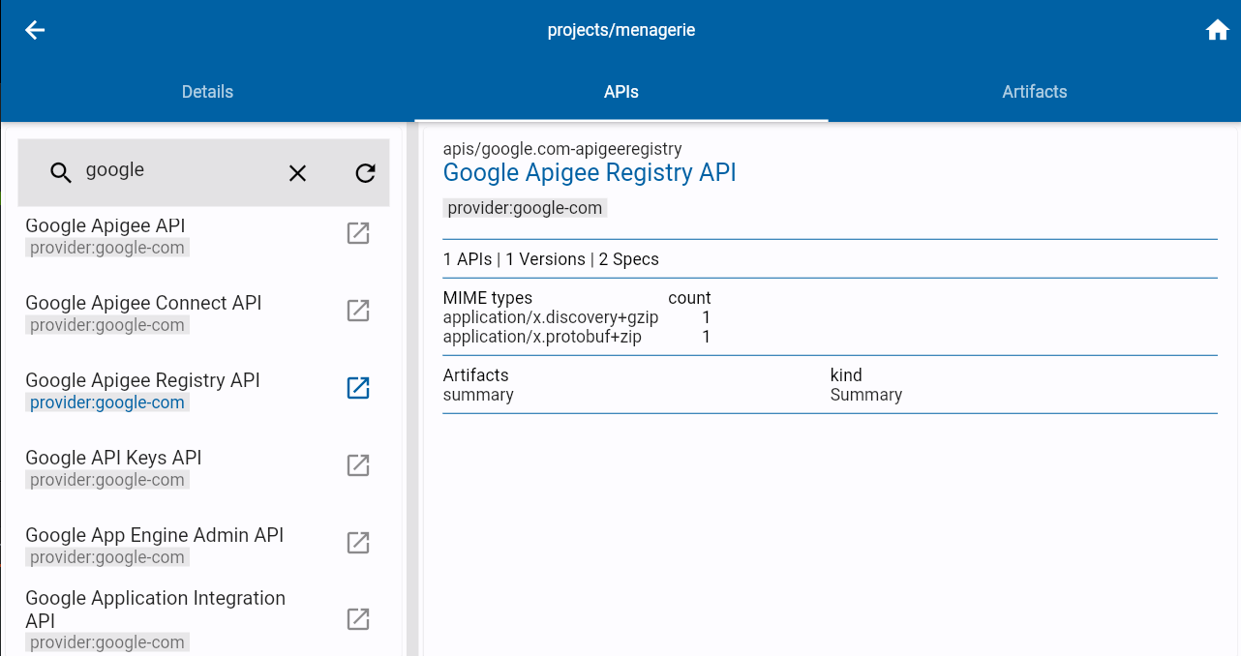Refresh the API list
Viewport: 1241px width, 656px height.
(365, 172)
